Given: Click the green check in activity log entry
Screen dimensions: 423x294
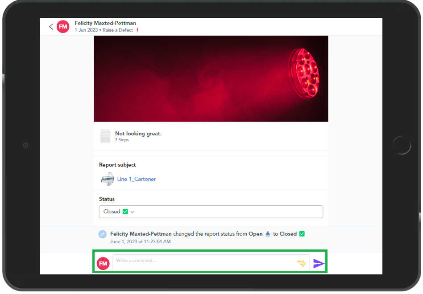Looking at the screenshot, I should 302,234.
